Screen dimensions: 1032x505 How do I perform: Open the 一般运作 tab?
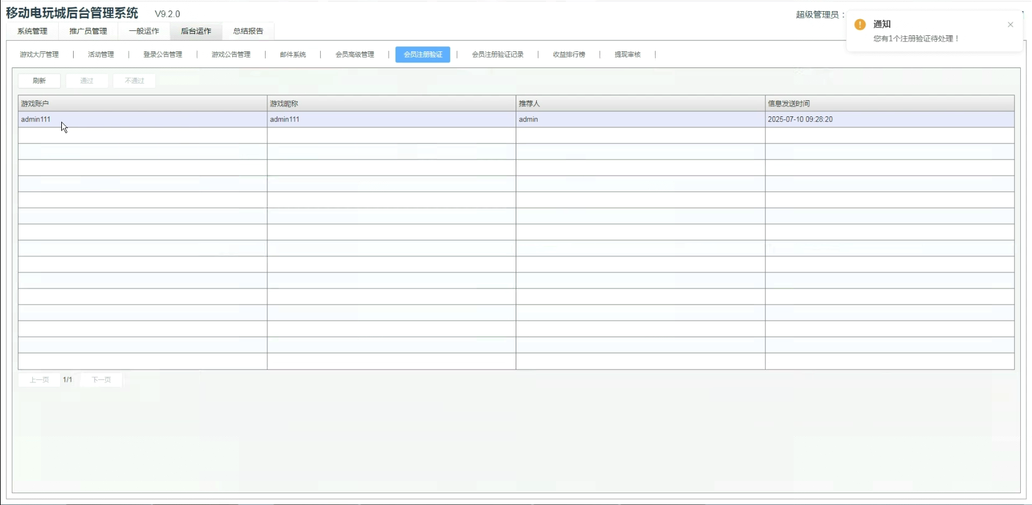pyautogui.click(x=144, y=31)
